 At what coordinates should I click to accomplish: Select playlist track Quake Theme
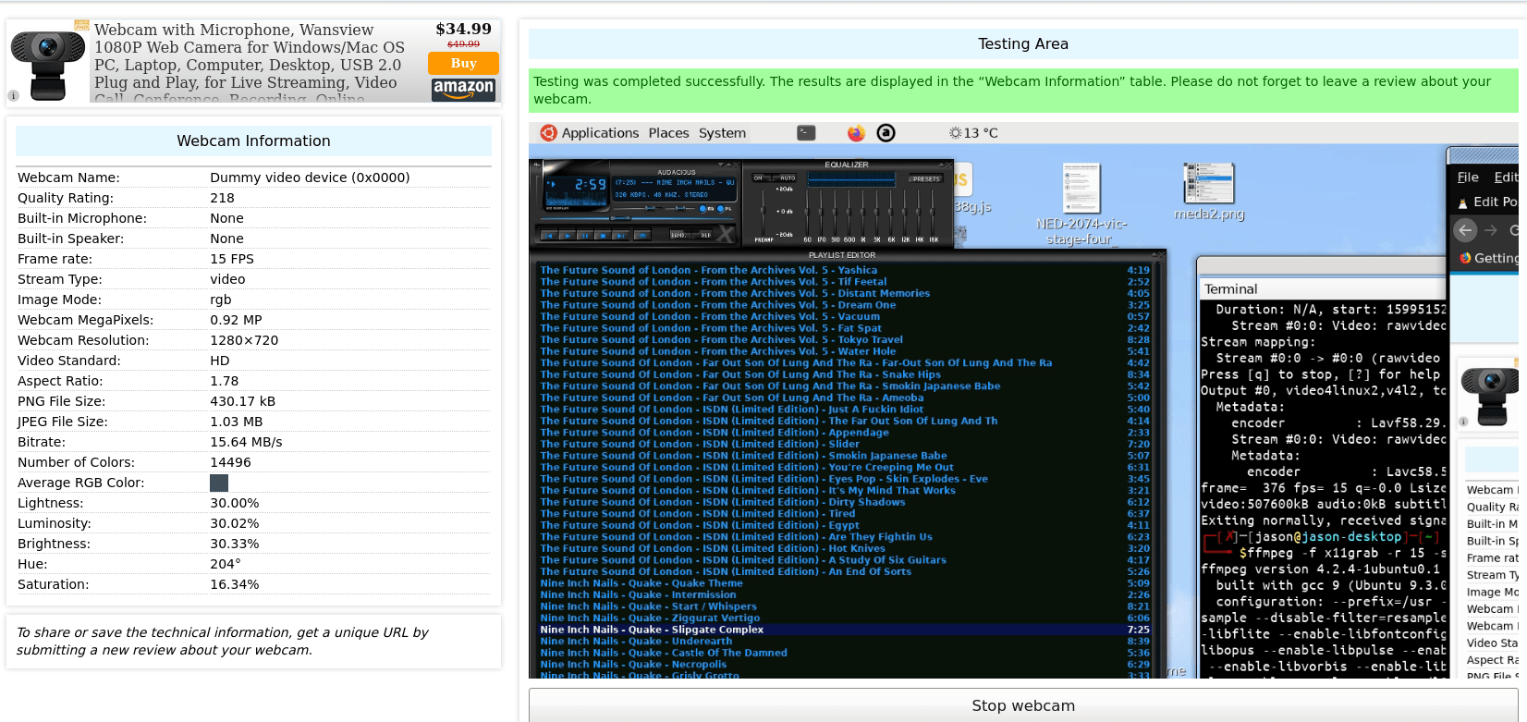click(845, 583)
